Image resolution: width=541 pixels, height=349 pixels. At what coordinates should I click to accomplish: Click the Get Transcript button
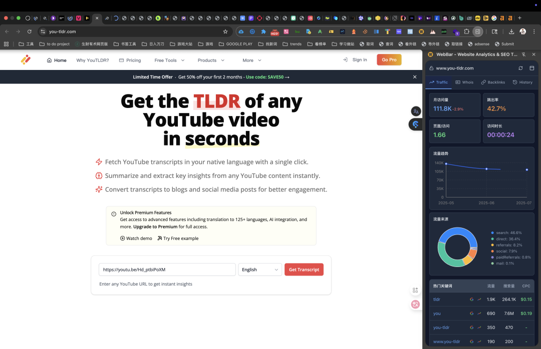click(x=304, y=269)
